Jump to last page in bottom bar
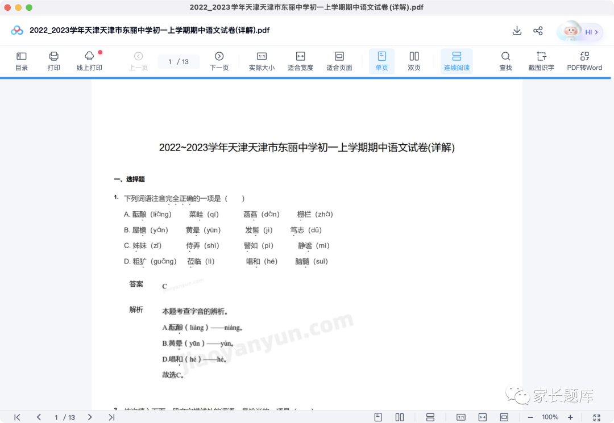Viewport: 614px width, 423px height. [x=111, y=417]
